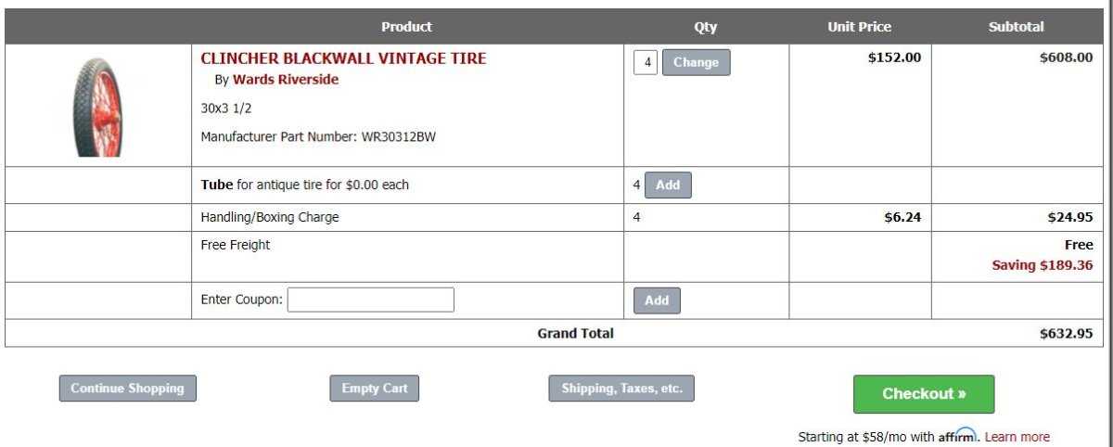Click the Grand Total amount $632.95
This screenshot has height=447, width=1113.
coord(1065,334)
